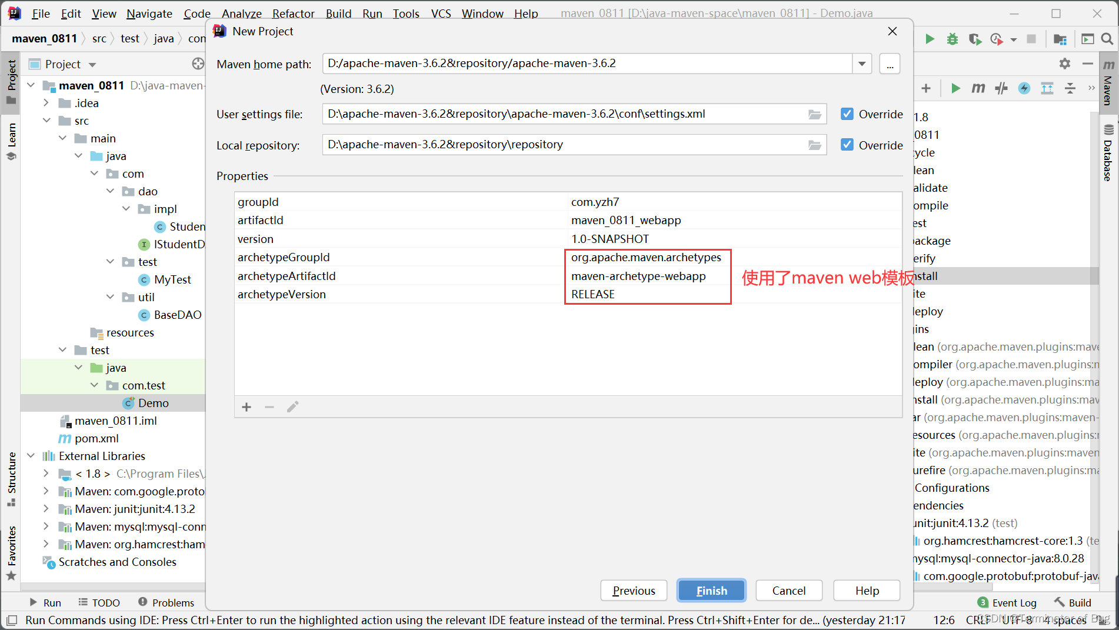Show more Maven toolbar actions chevron
The height and width of the screenshot is (630, 1119).
[x=1091, y=88]
